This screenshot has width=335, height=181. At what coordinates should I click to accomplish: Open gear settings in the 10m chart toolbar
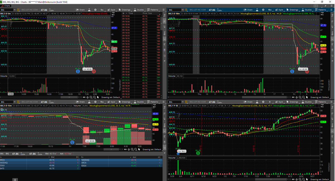click(263, 10)
